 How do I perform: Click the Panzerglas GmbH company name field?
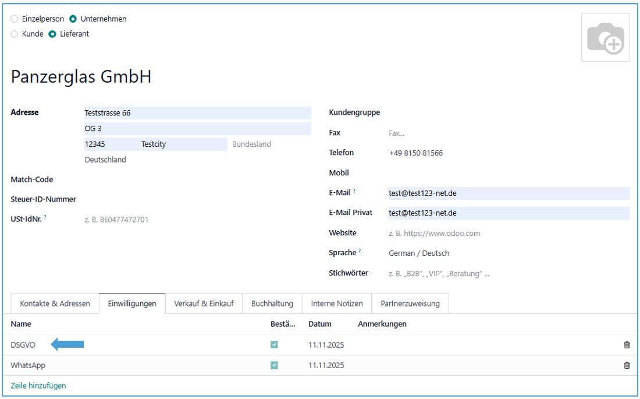click(81, 77)
